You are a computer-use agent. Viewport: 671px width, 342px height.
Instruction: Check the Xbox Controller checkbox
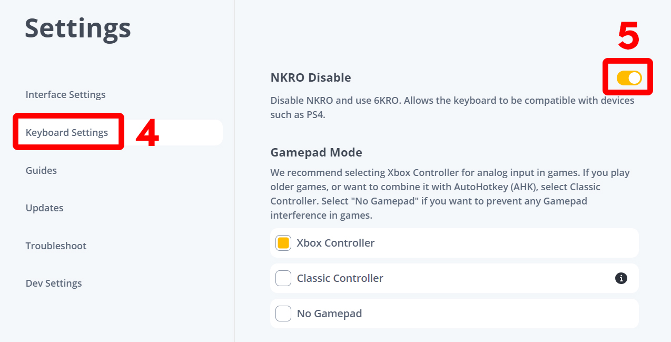(x=283, y=243)
